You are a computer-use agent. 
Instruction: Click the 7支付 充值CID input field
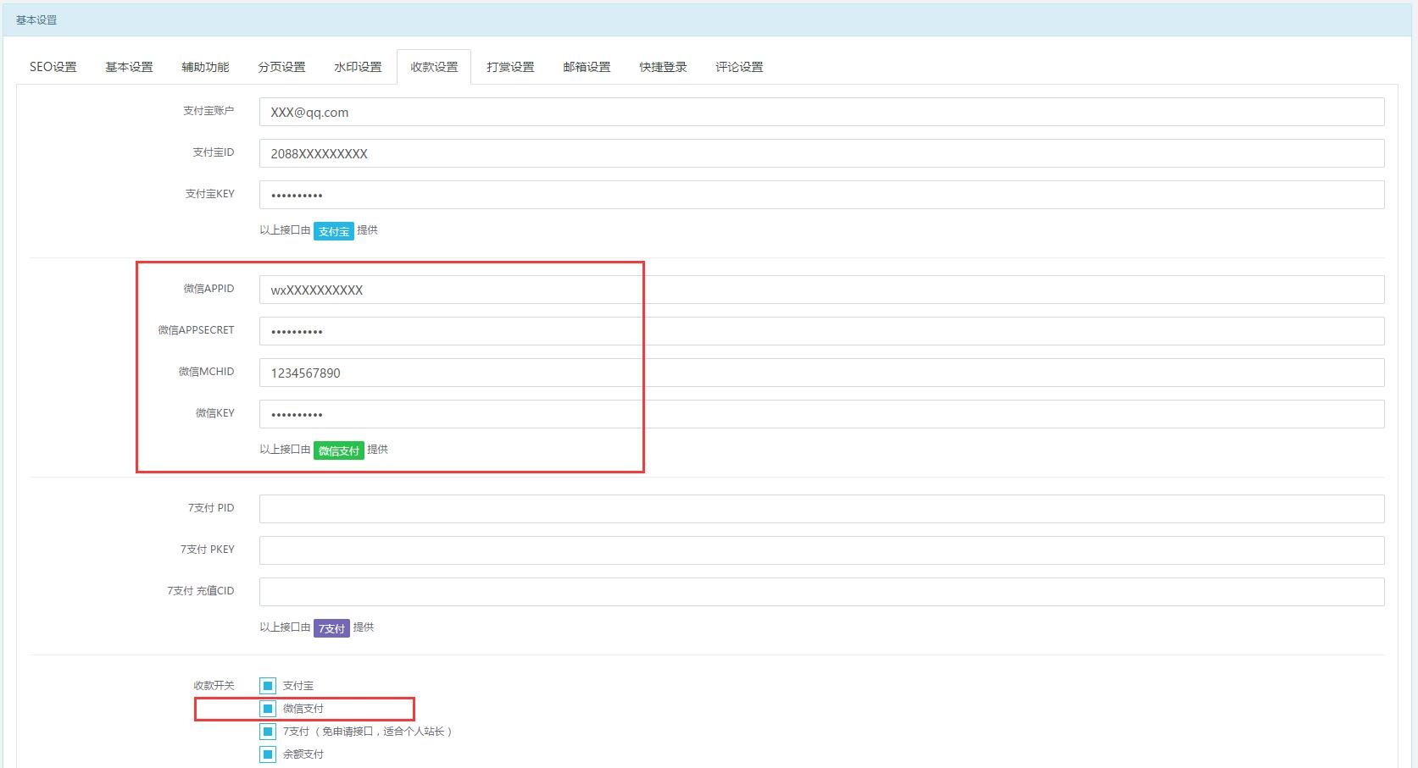click(820, 592)
